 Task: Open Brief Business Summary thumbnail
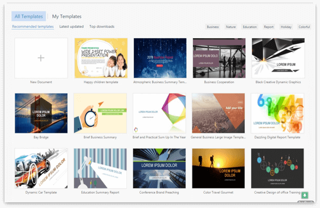[100, 113]
